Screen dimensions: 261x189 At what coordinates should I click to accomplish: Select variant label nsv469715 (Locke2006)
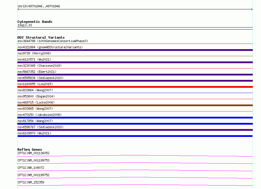[x=36, y=102]
